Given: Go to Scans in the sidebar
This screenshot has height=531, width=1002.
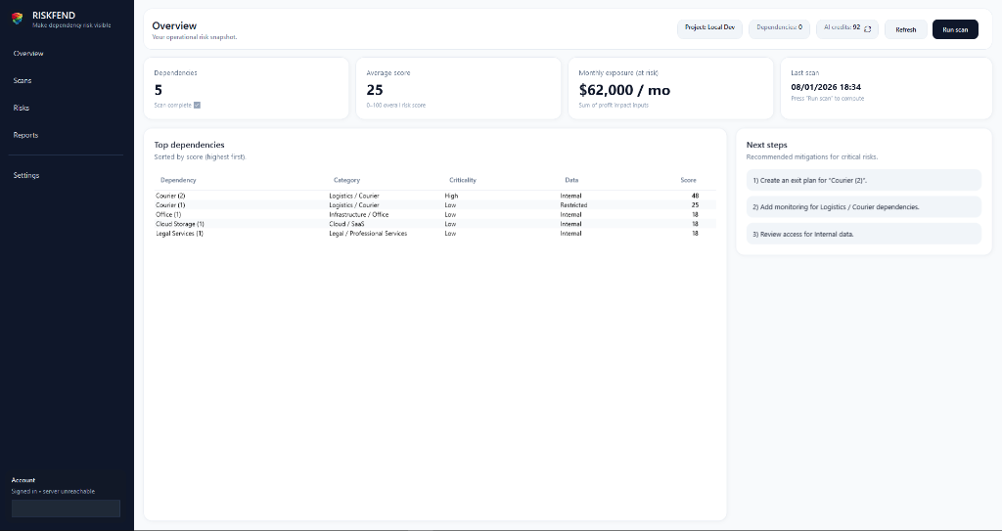Looking at the screenshot, I should 23,81.
